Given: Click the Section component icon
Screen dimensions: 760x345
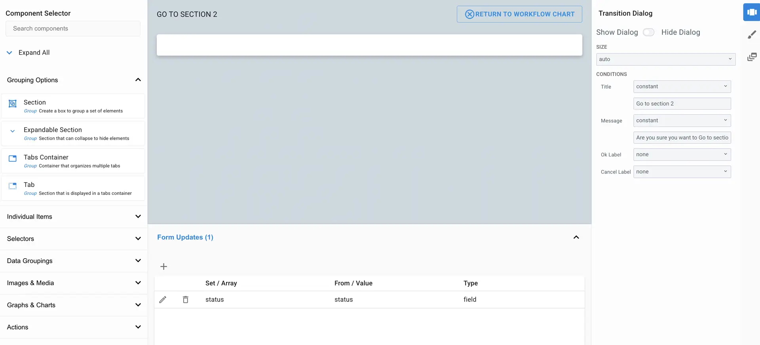Looking at the screenshot, I should (13, 103).
